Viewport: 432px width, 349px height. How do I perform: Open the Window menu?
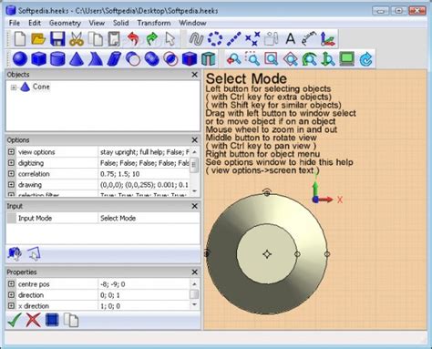coord(192,23)
